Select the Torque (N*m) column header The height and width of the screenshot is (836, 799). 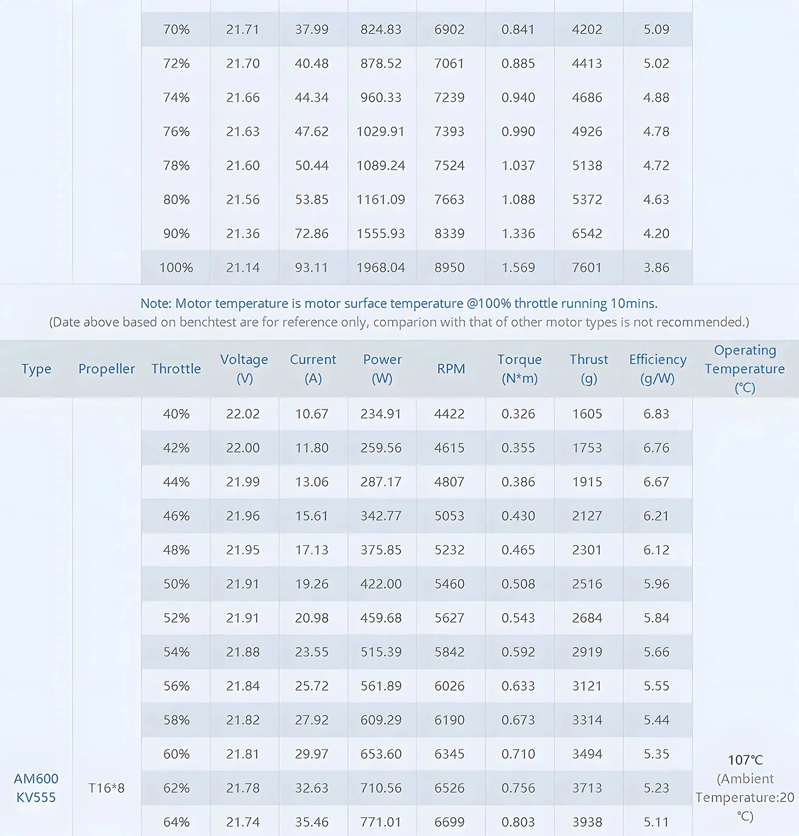click(x=519, y=369)
